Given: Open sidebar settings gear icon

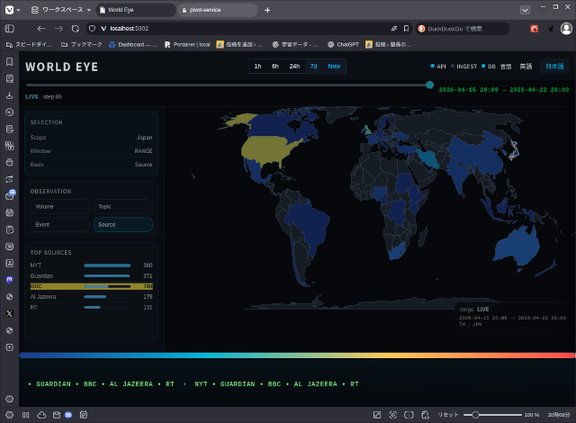Looking at the screenshot, I should (9, 398).
